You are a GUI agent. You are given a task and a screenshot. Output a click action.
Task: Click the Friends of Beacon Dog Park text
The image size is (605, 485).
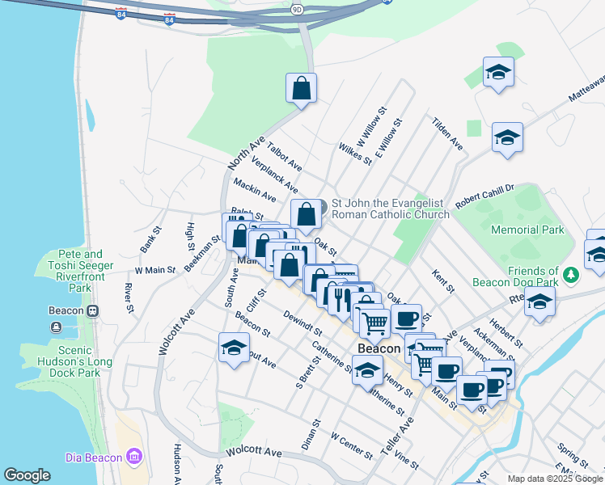tap(516, 276)
